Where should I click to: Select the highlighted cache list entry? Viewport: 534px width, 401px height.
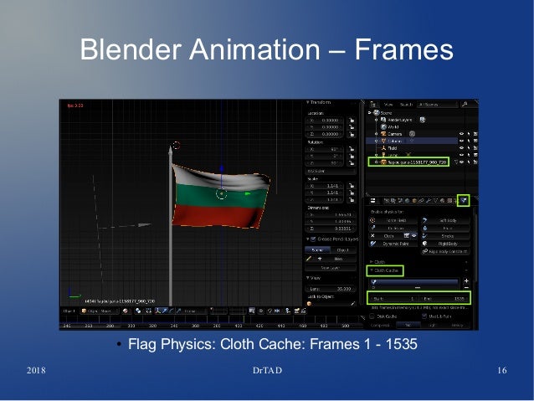414,282
